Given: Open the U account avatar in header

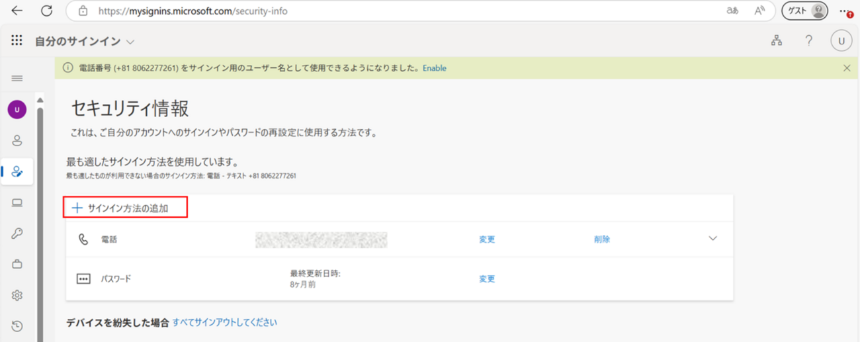Looking at the screenshot, I should 841,41.
